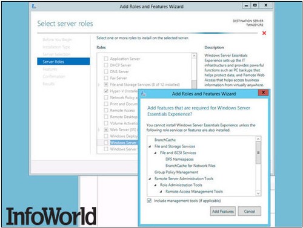The height and width of the screenshot is (228, 303).
Task: Check the Remote Desktop role checkbox
Action: click(x=106, y=117)
